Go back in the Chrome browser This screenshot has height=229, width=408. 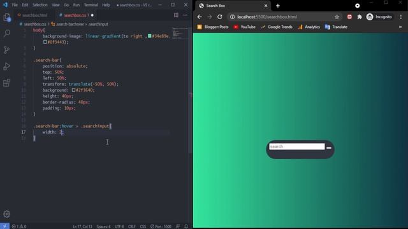(200, 17)
